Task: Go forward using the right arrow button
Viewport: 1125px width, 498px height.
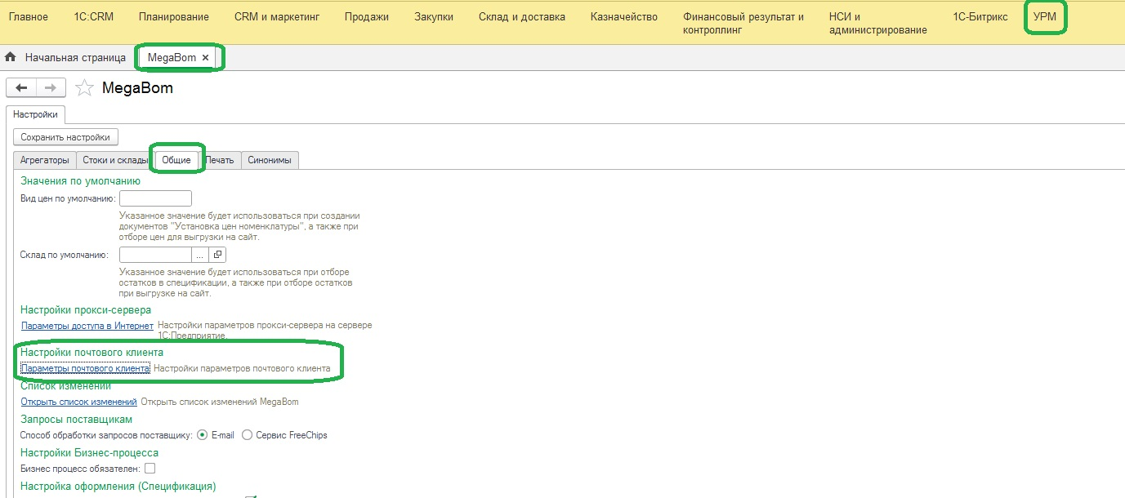Action: [50, 88]
